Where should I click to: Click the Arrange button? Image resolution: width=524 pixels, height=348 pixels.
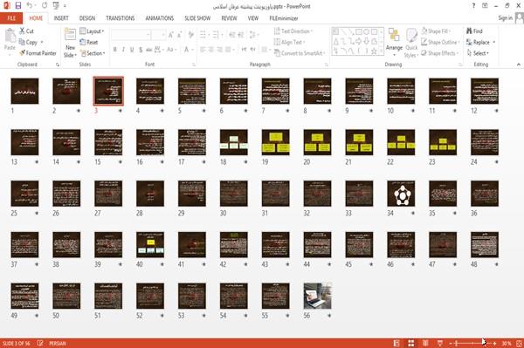(394, 42)
